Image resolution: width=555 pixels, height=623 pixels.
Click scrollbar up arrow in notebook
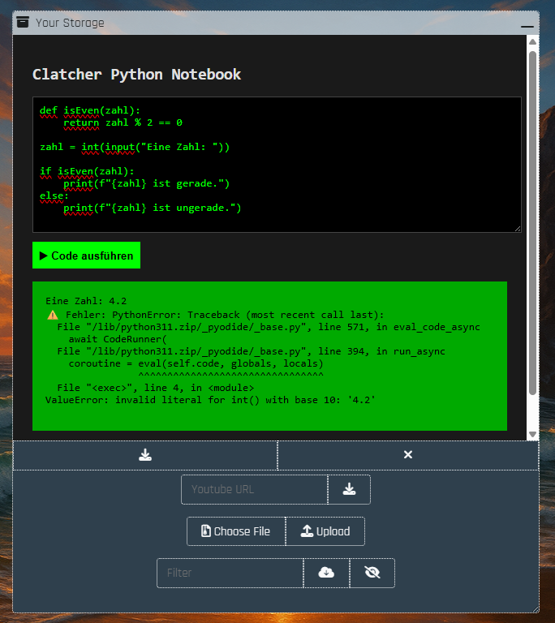533,41
